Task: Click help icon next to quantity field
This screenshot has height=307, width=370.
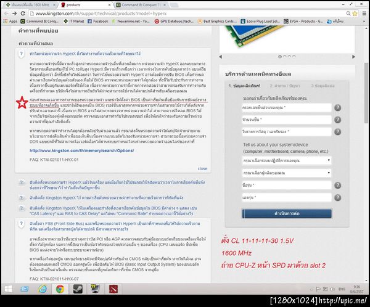Action: coord(338,120)
